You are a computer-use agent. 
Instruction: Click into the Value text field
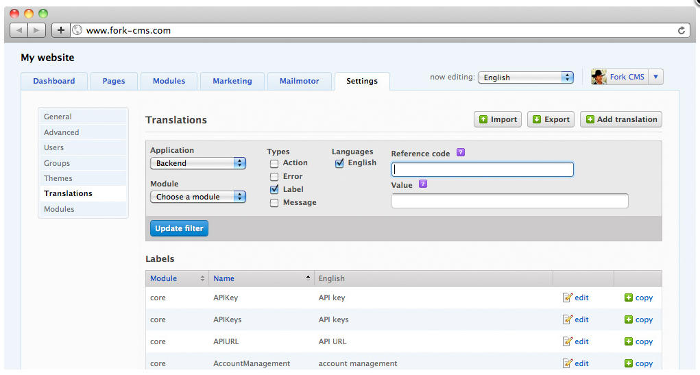coord(509,201)
